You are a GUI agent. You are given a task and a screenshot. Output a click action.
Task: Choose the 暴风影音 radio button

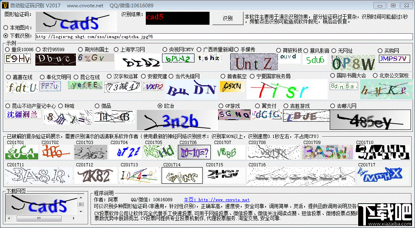[x=306, y=51]
